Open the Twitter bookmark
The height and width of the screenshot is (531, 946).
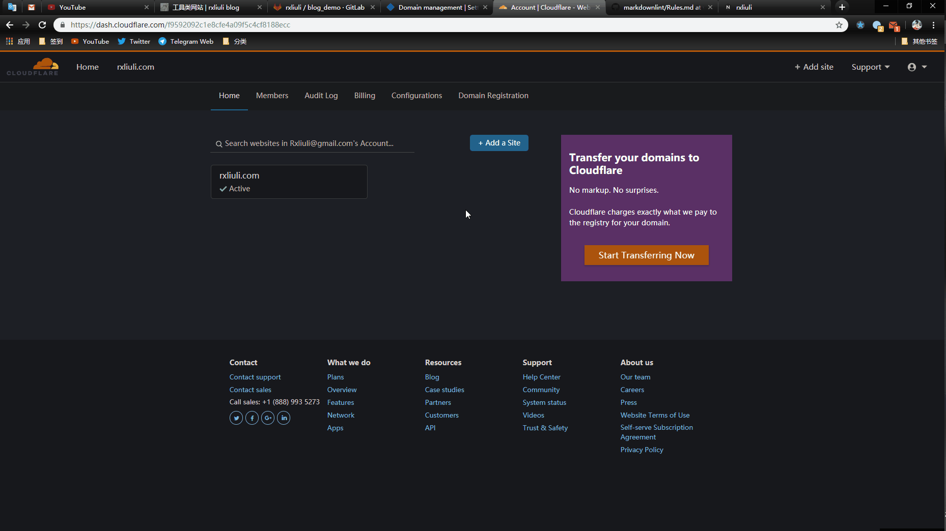134,42
